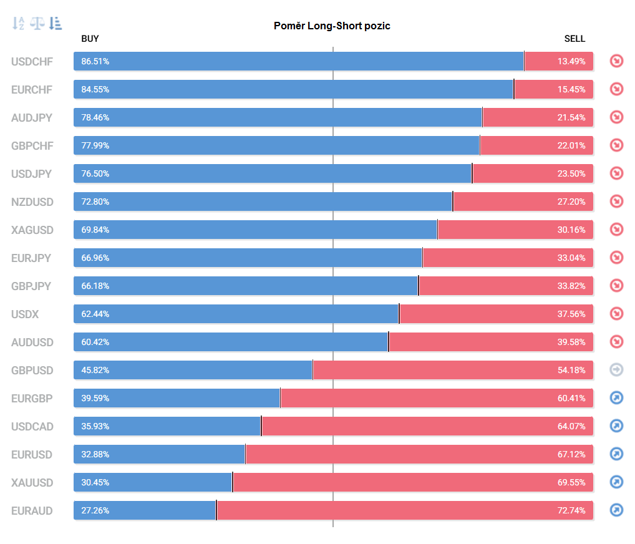Click the blue 60.42% bar for AUDUSD
The width and height of the screenshot is (635, 544).
point(231,342)
